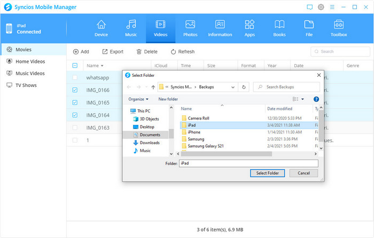Open the hamburger menu in title bar

[332, 7]
